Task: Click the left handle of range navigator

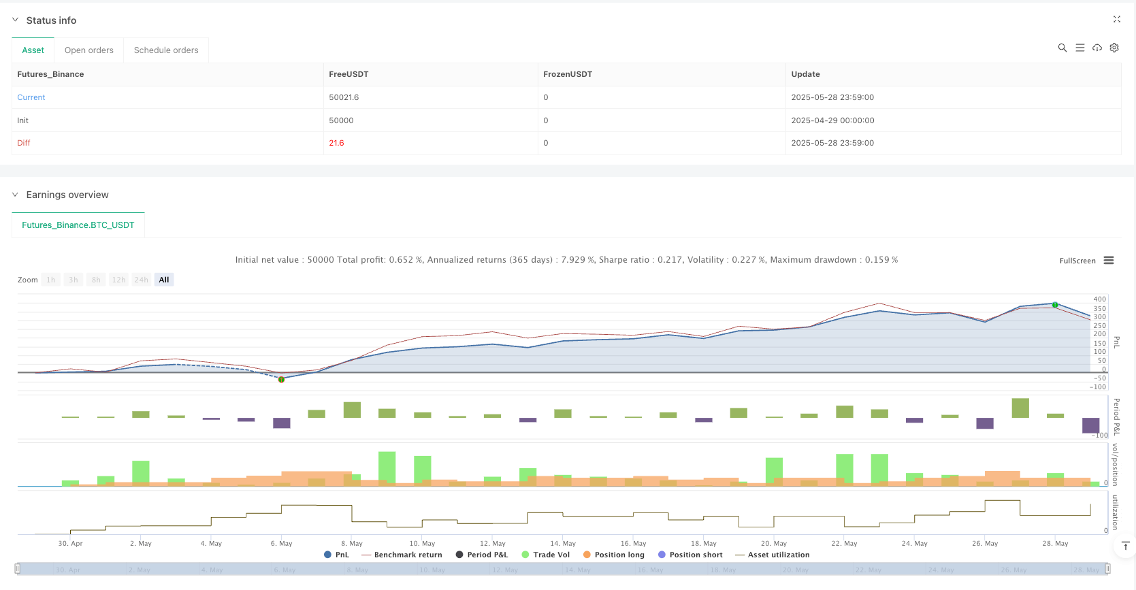Action: coord(18,569)
